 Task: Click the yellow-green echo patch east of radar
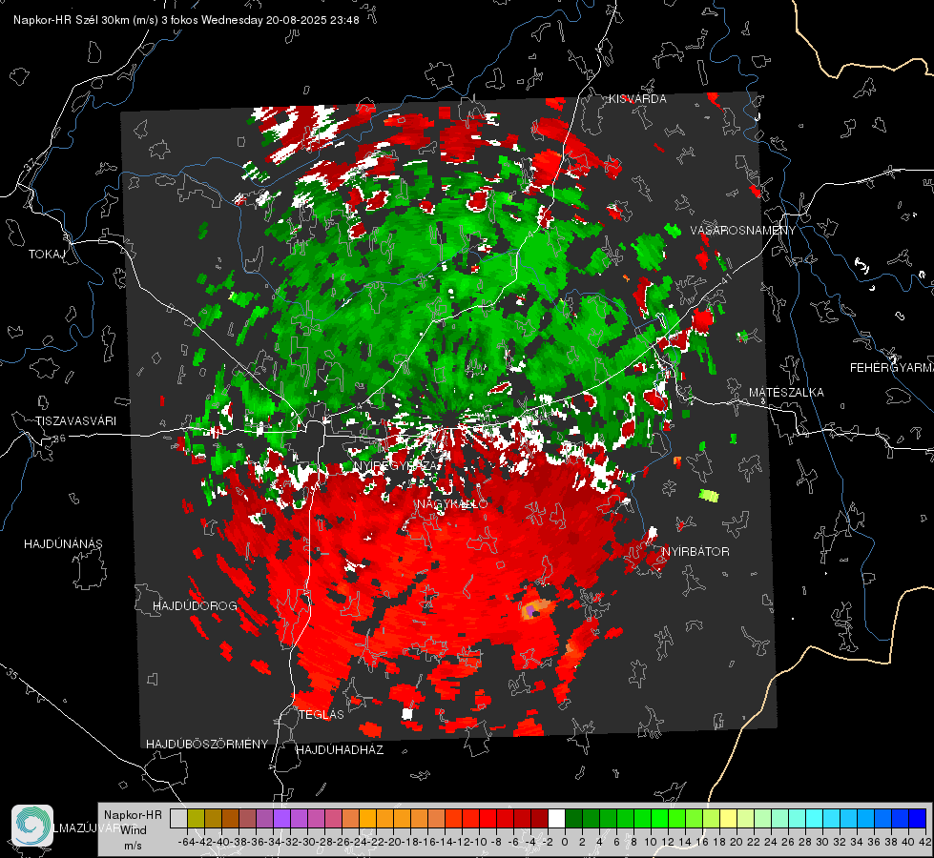[x=709, y=496]
